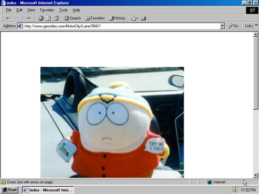Open the File menu
The image size is (259, 194).
[x=9, y=10]
